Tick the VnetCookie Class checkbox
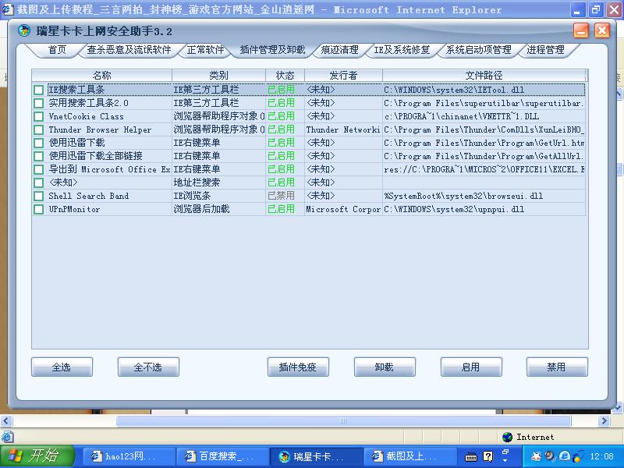 pyautogui.click(x=38, y=116)
